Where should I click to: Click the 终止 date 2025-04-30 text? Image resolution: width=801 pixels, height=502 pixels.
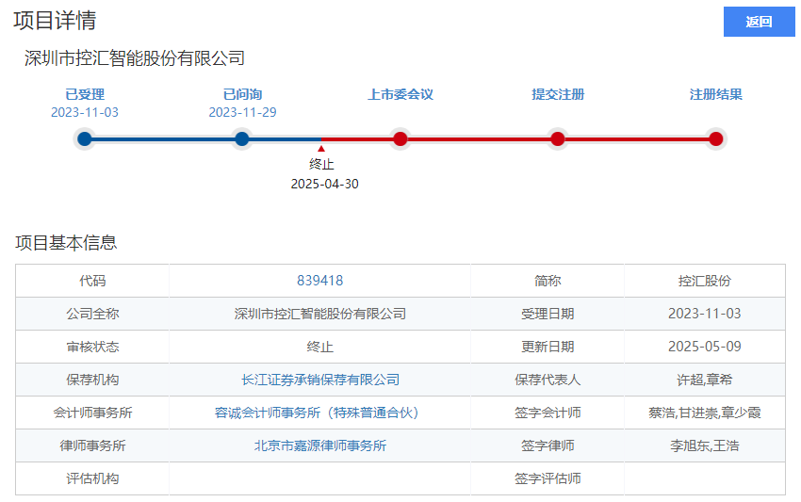click(x=324, y=184)
